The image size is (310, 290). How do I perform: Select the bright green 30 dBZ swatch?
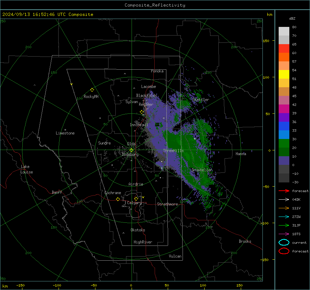coord(284,143)
